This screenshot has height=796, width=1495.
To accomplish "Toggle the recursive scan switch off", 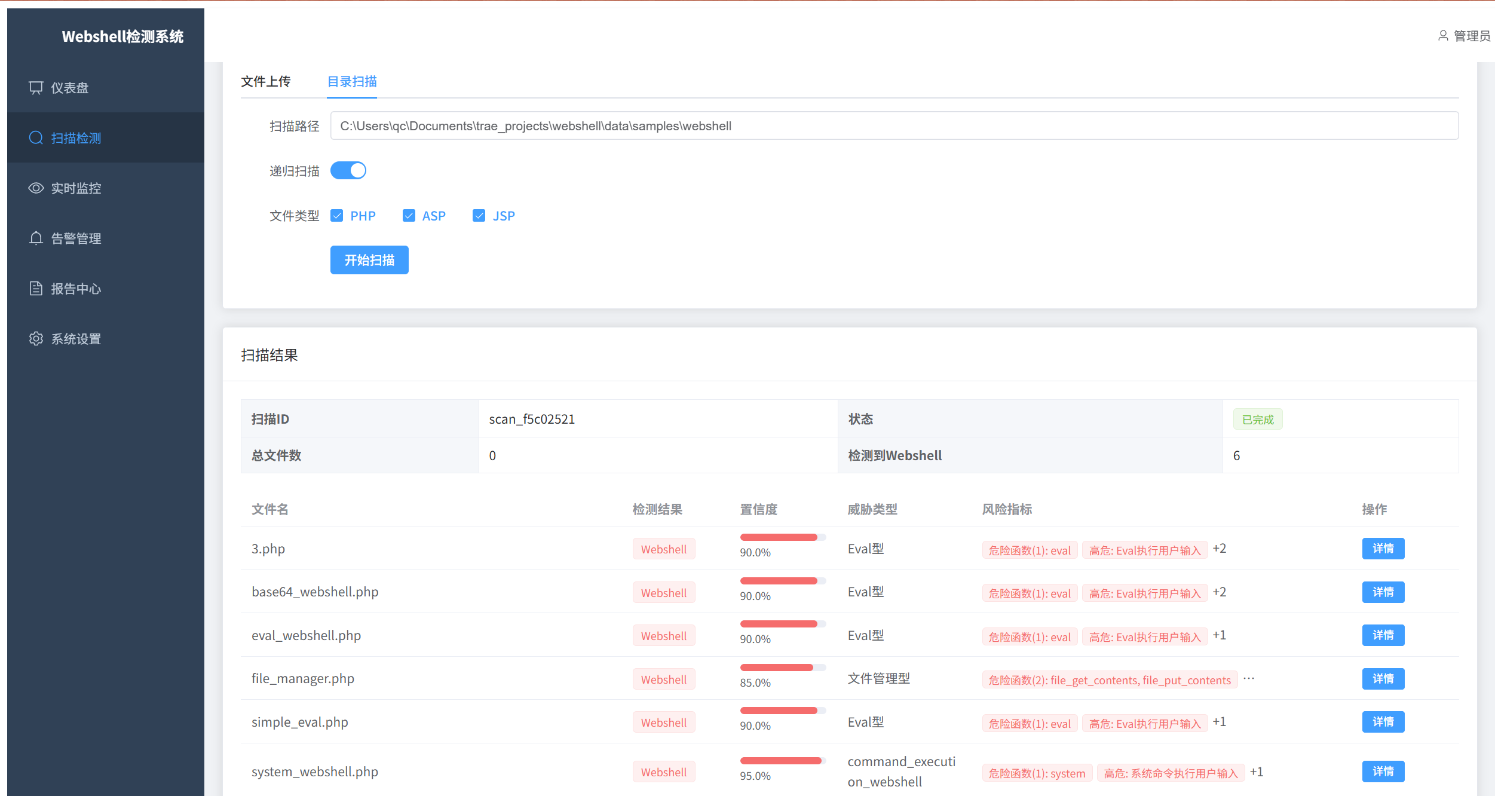I will [x=348, y=171].
